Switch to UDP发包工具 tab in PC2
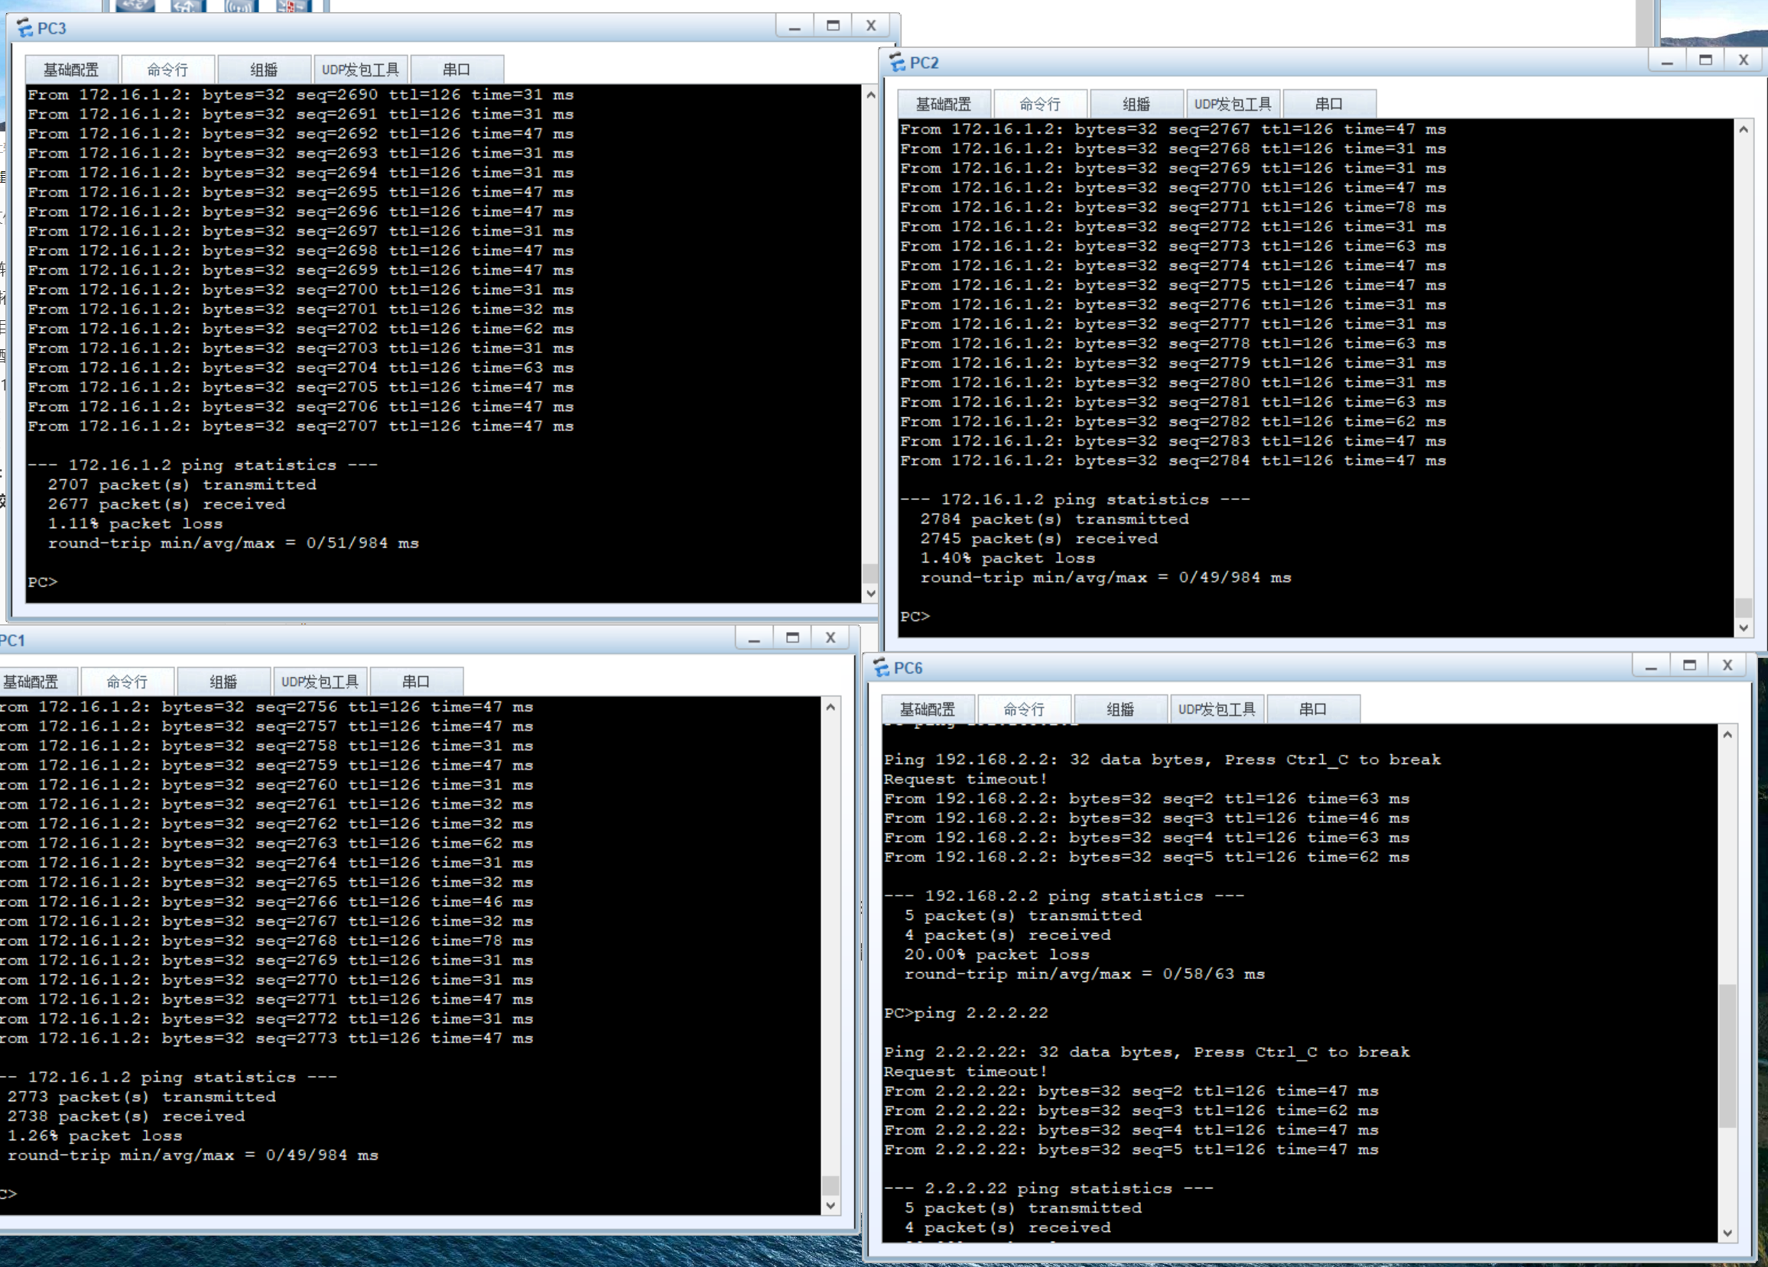1768x1267 pixels. coord(1233,105)
